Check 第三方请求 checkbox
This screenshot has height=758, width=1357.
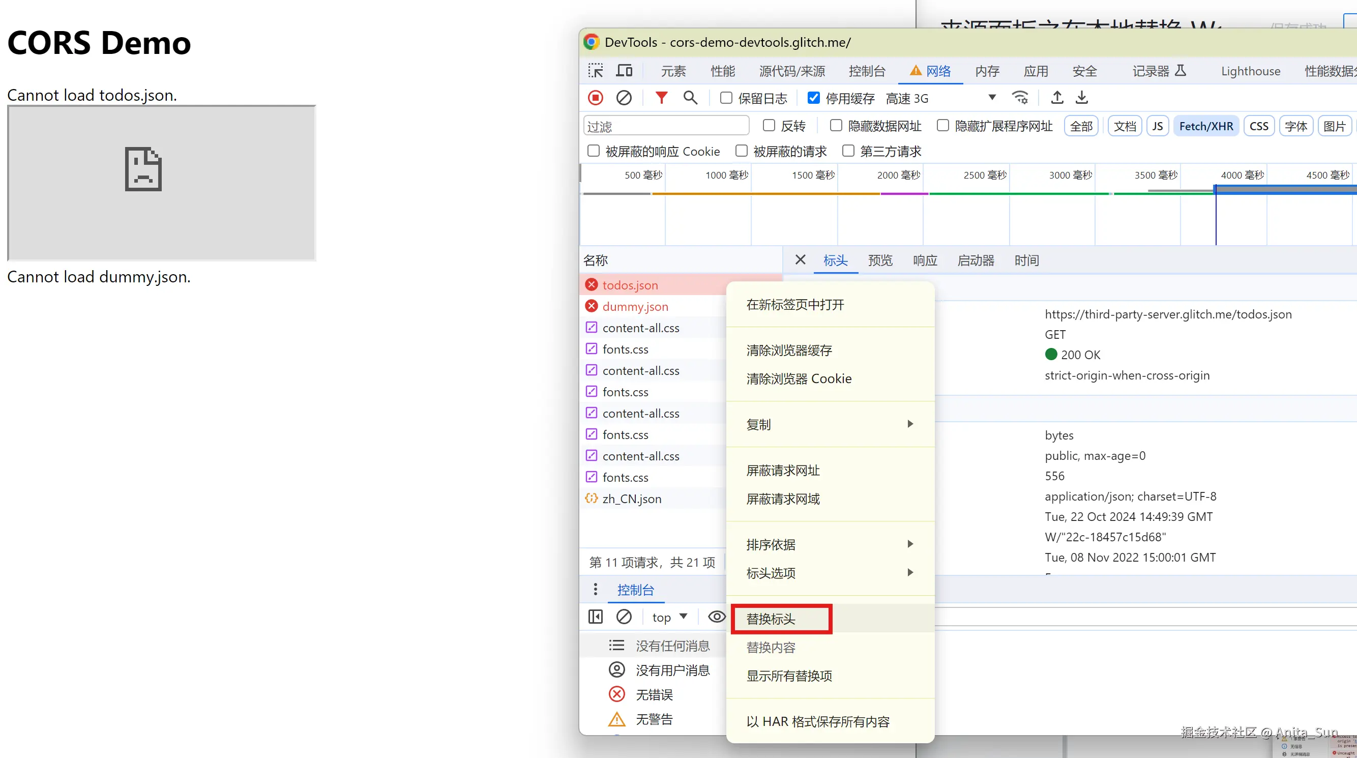[x=848, y=151]
